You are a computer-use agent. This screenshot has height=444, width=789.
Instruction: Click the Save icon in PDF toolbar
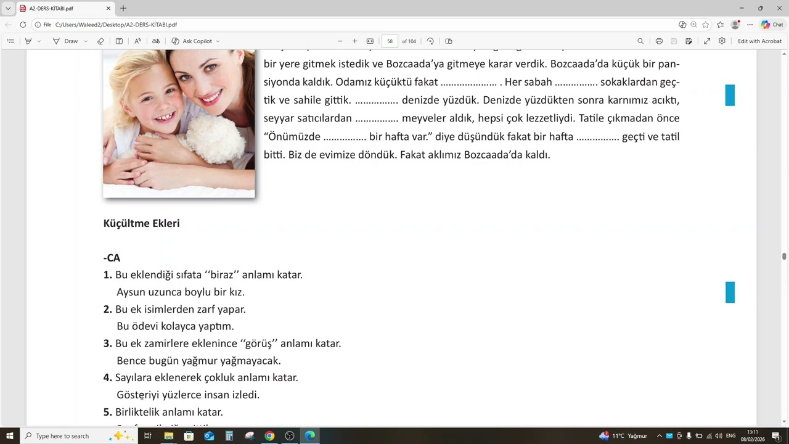tap(674, 41)
